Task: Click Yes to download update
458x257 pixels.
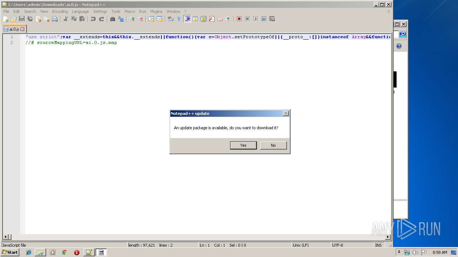Action: pyautogui.click(x=243, y=145)
